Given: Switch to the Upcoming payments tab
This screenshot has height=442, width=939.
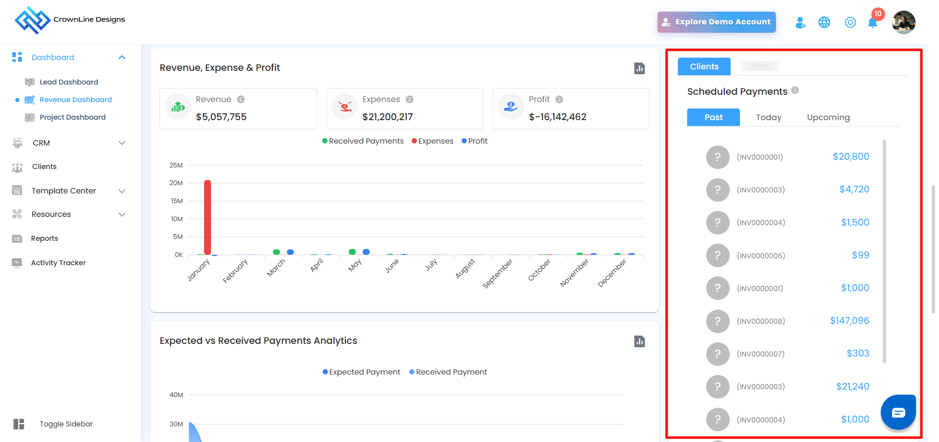Looking at the screenshot, I should click(x=828, y=117).
